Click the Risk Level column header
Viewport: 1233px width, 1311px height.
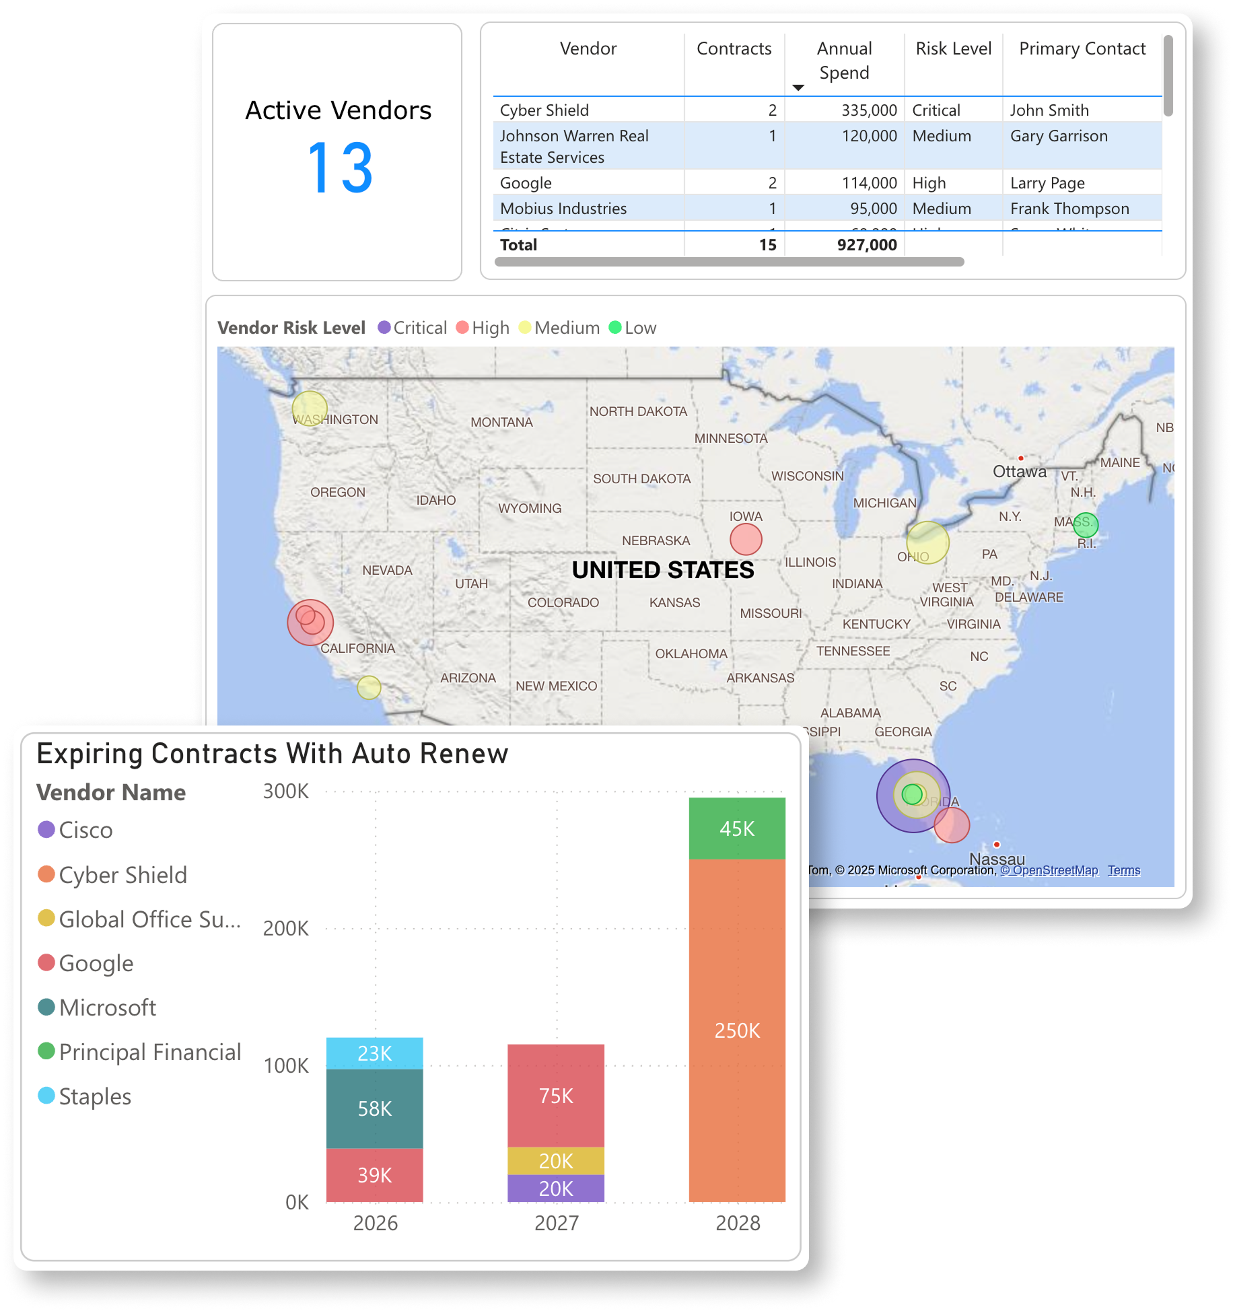[953, 48]
